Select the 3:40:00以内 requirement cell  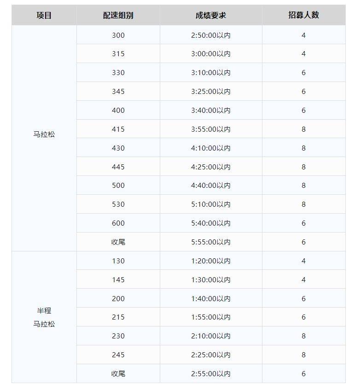pos(211,111)
